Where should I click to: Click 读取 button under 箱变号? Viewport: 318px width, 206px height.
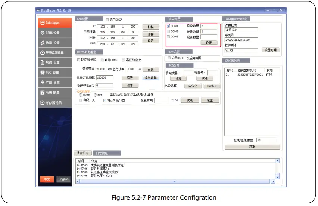click(205, 79)
